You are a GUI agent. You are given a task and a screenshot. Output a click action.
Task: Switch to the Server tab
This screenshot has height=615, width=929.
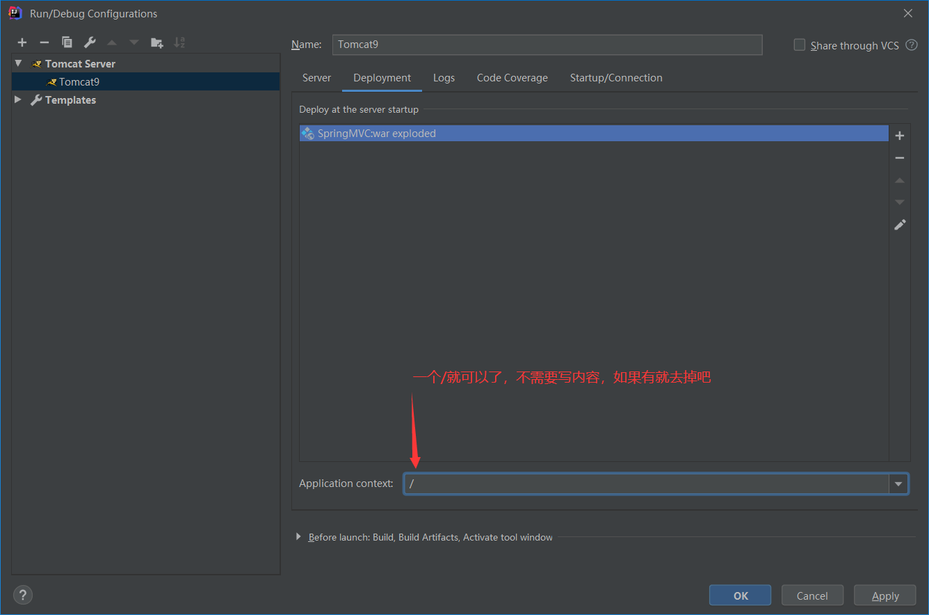(x=316, y=78)
